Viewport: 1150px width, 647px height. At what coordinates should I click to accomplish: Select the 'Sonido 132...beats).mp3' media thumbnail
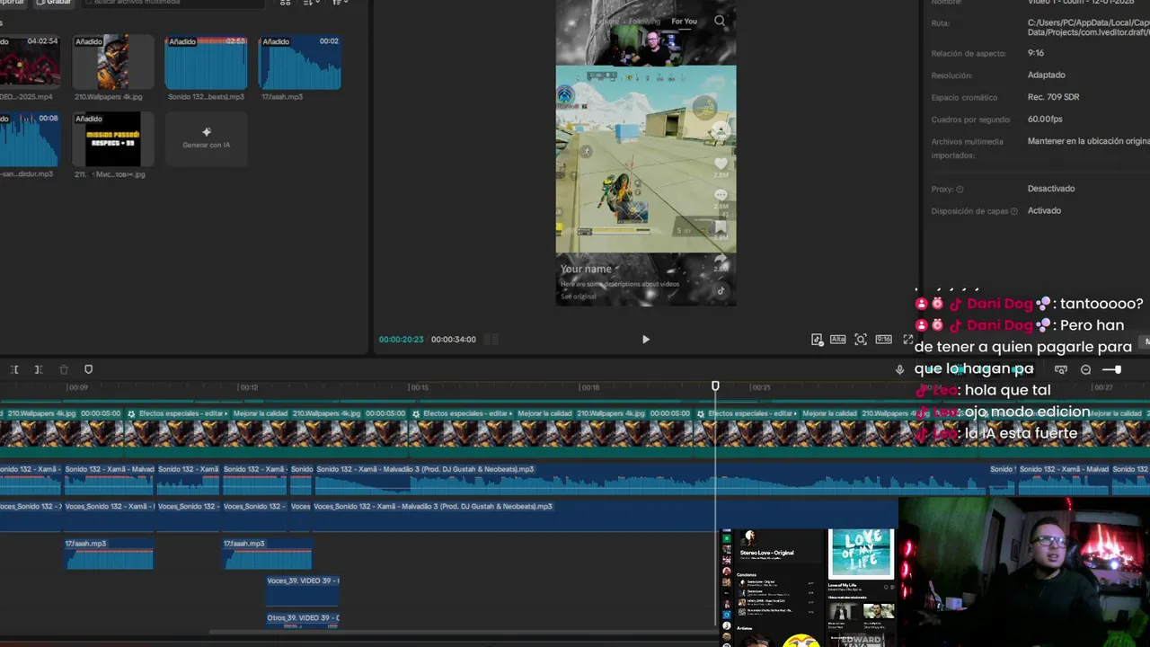[x=206, y=62]
